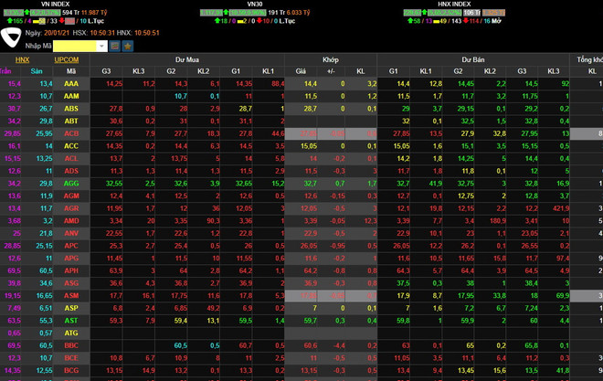The width and height of the screenshot is (603, 381).
Task: Click the HNX INDEX title
Action: [x=455, y=4]
